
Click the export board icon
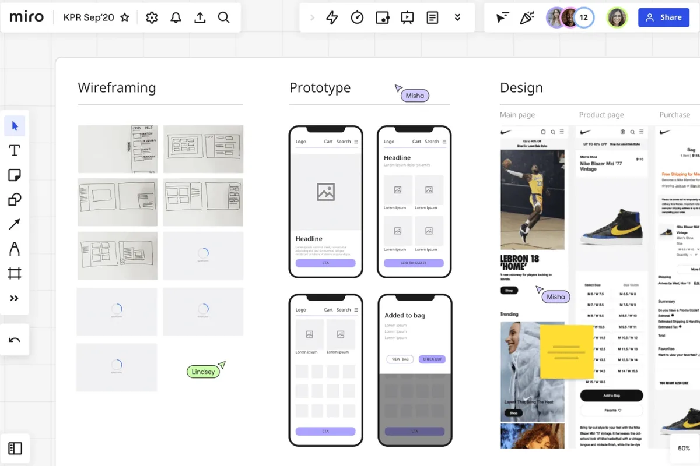pos(199,17)
